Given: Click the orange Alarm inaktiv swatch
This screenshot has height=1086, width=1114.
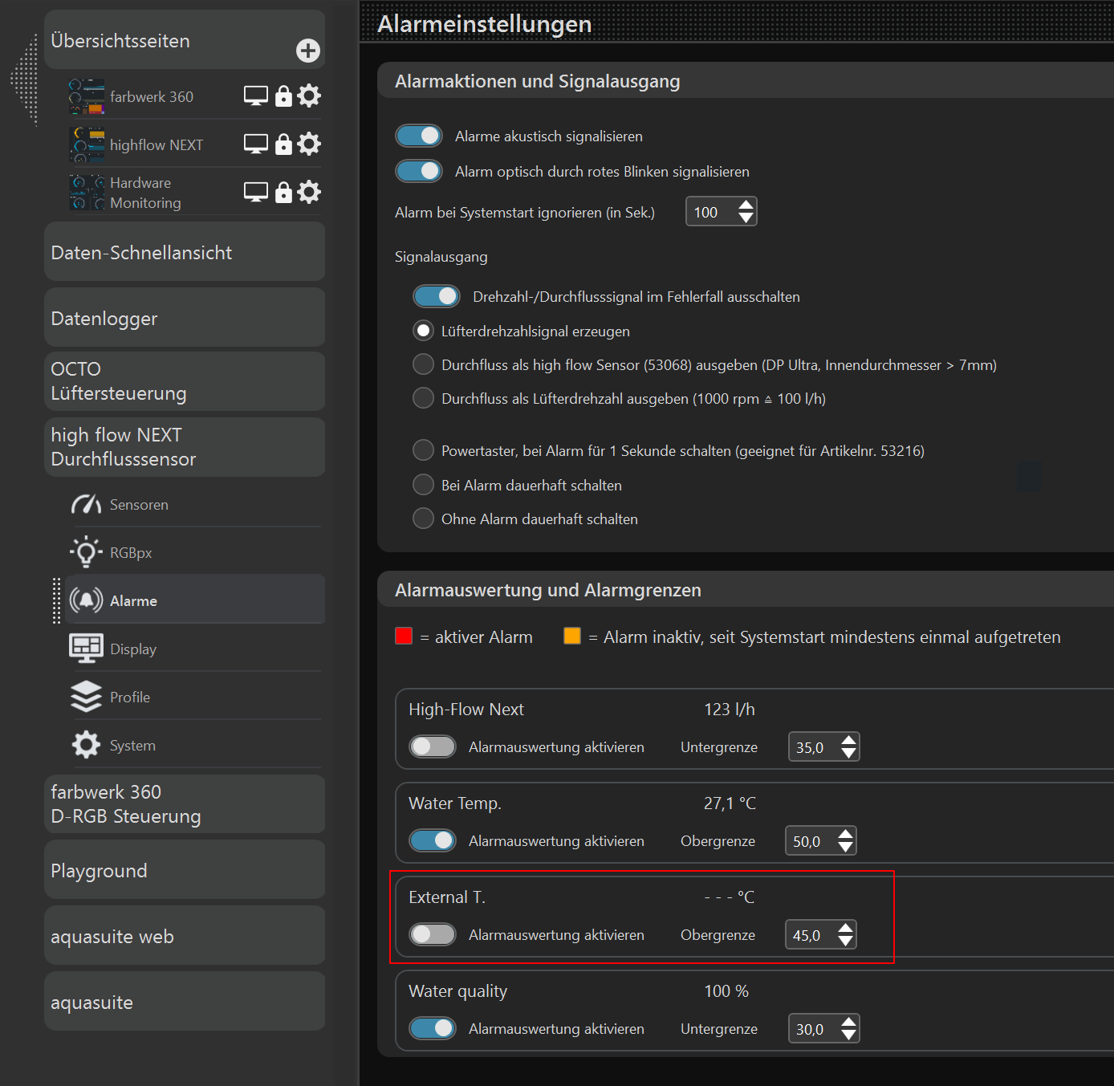Looking at the screenshot, I should pyautogui.click(x=572, y=636).
